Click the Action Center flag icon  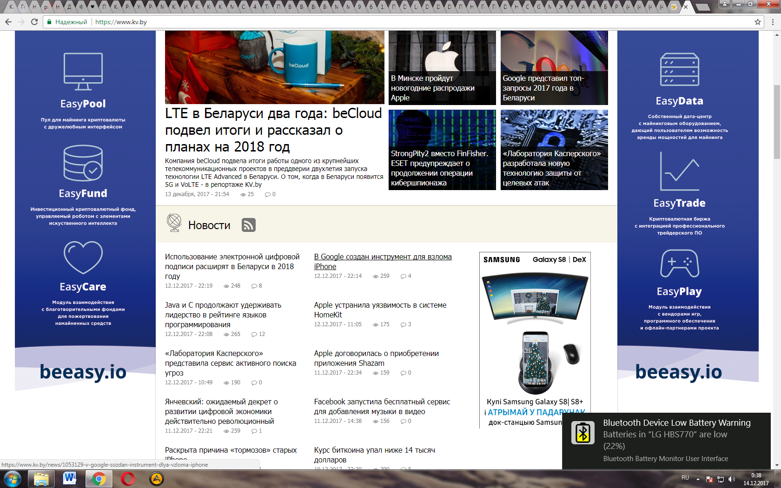pyautogui.click(x=709, y=479)
